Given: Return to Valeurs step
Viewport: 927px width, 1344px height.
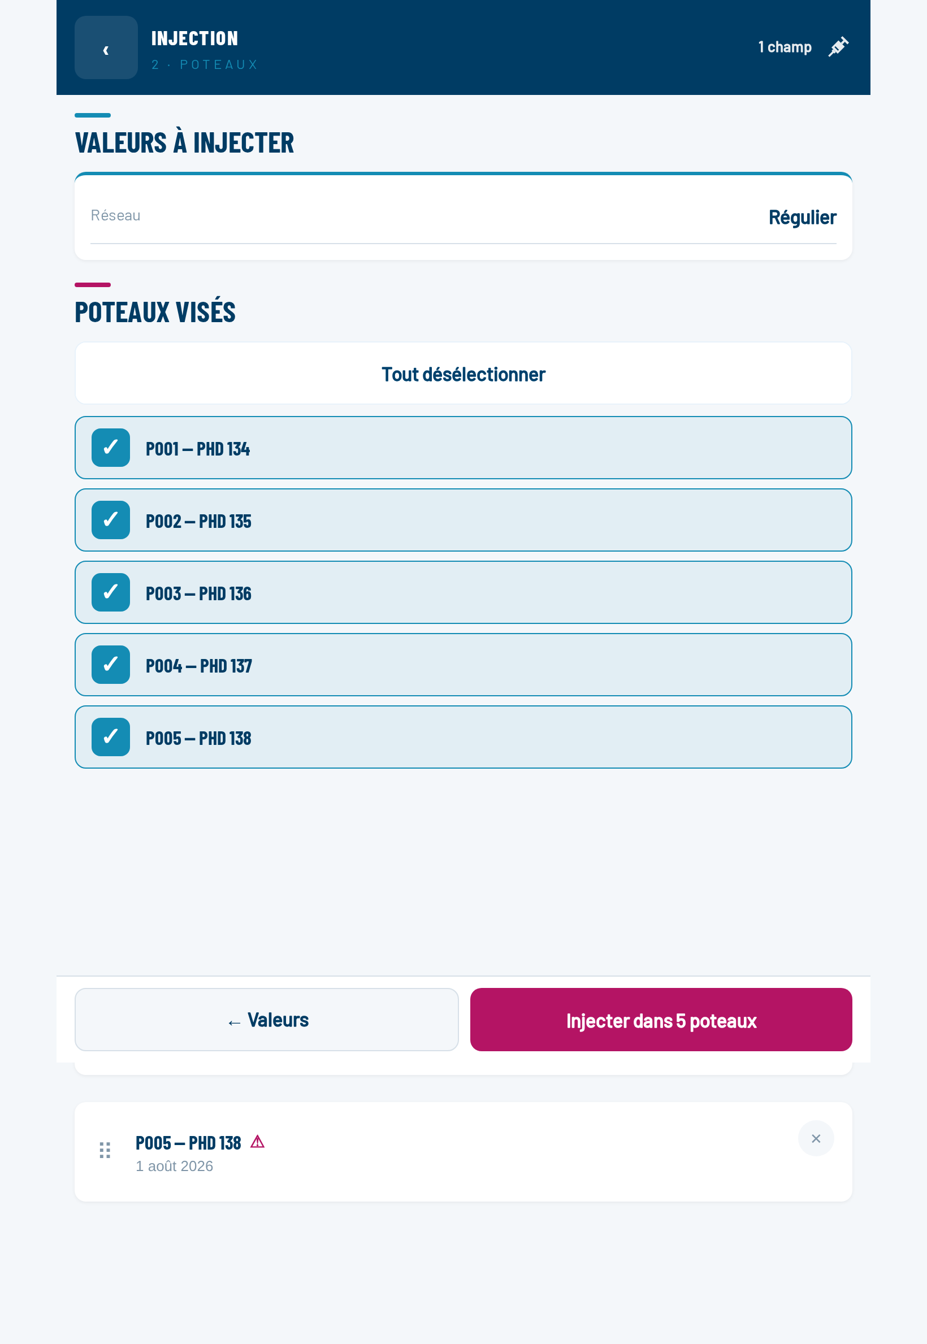Looking at the screenshot, I should coord(267,1020).
